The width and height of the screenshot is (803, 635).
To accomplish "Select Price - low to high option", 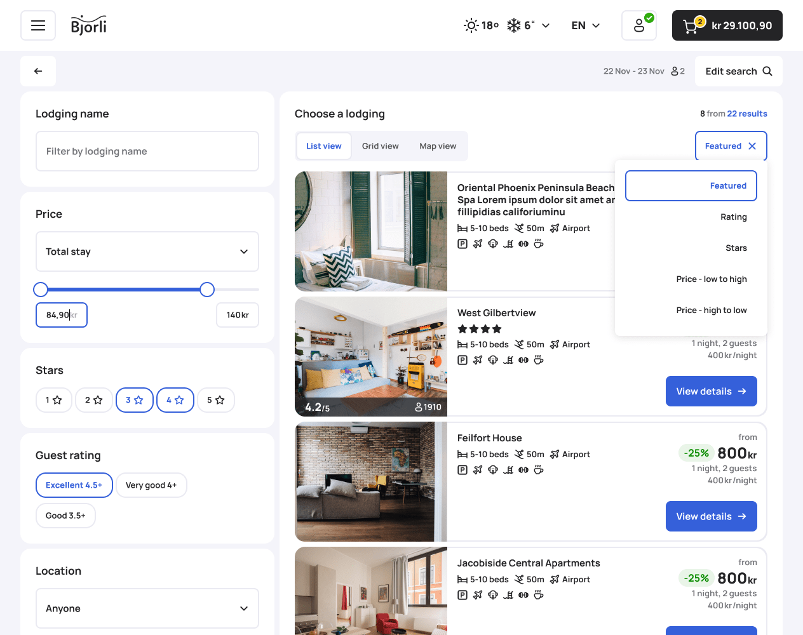I will coord(711,279).
